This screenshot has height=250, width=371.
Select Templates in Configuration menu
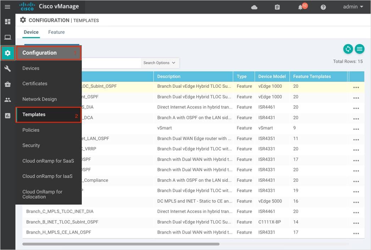[49, 115]
